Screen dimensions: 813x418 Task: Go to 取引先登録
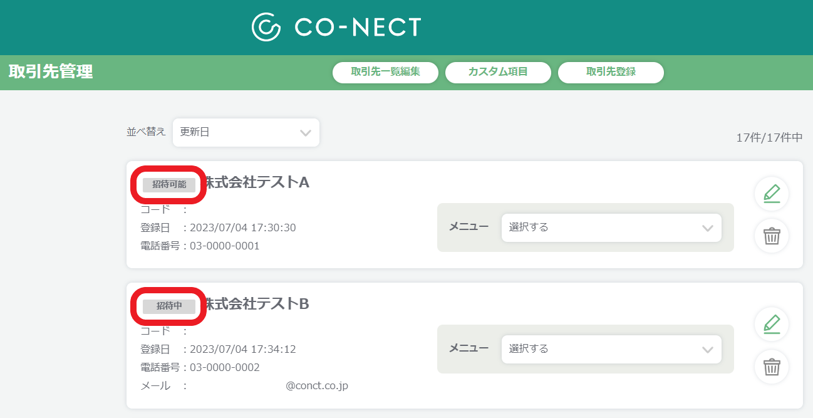pyautogui.click(x=611, y=72)
